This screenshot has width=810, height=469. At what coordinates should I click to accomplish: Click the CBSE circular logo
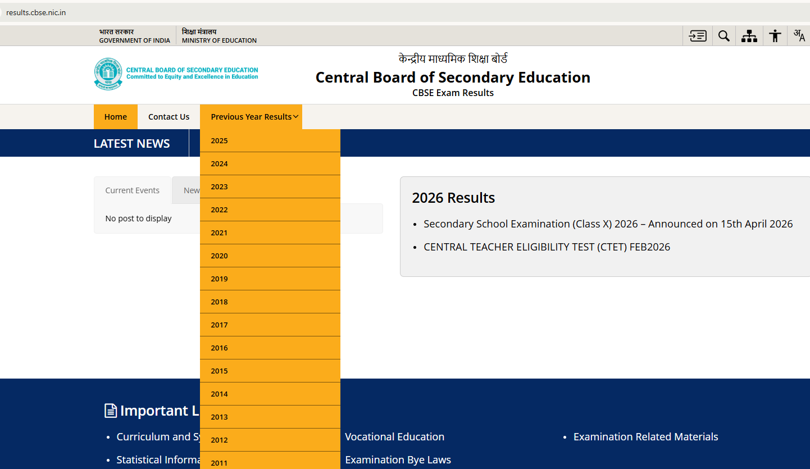click(107, 74)
